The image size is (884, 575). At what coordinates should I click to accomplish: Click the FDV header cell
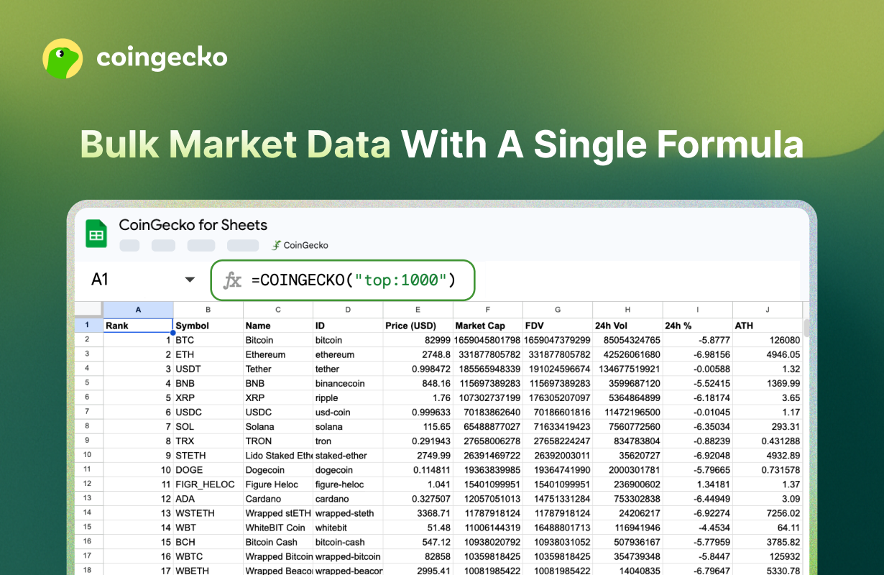click(558, 326)
